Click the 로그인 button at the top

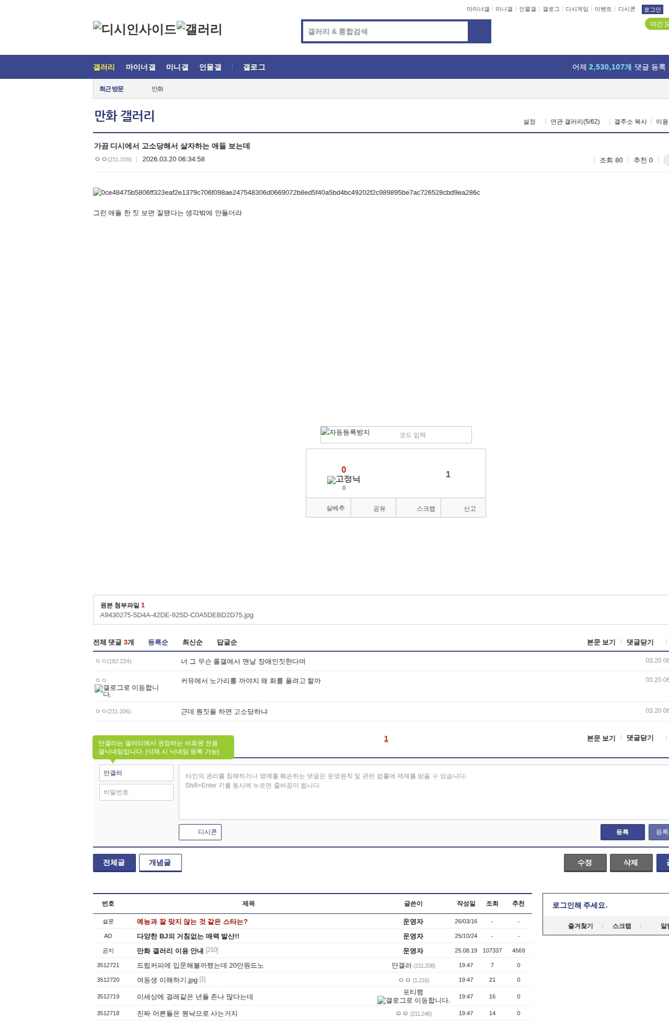point(652,9)
